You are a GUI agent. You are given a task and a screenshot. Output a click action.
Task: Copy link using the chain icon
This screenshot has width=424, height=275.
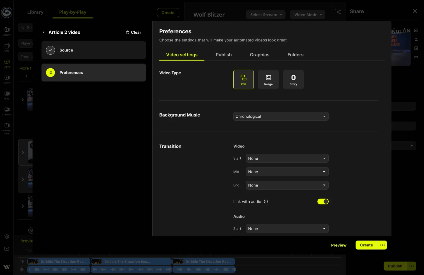click(x=416, y=57)
